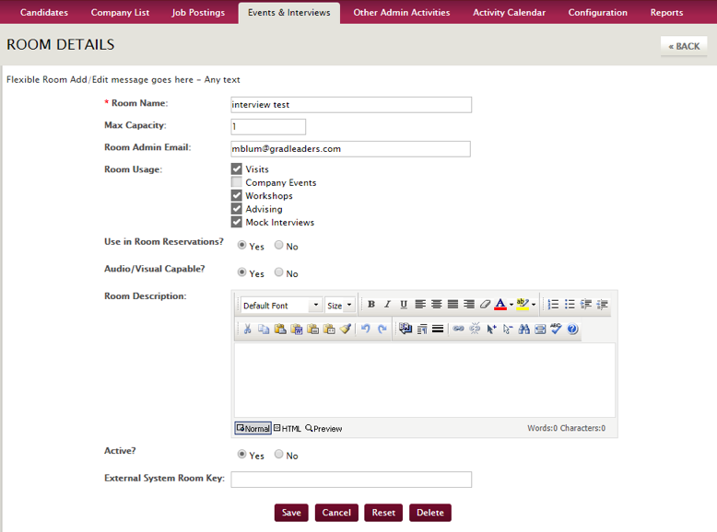Remove link with the unlink icon
The width and height of the screenshot is (717, 532).
(475, 329)
